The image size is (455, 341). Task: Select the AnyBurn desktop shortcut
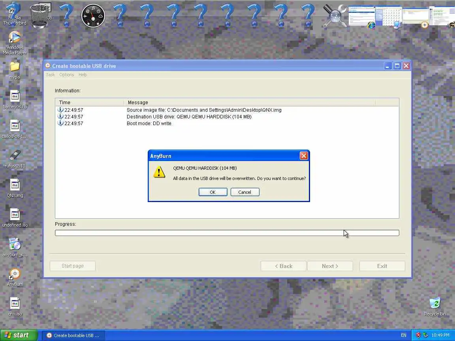[15, 277]
